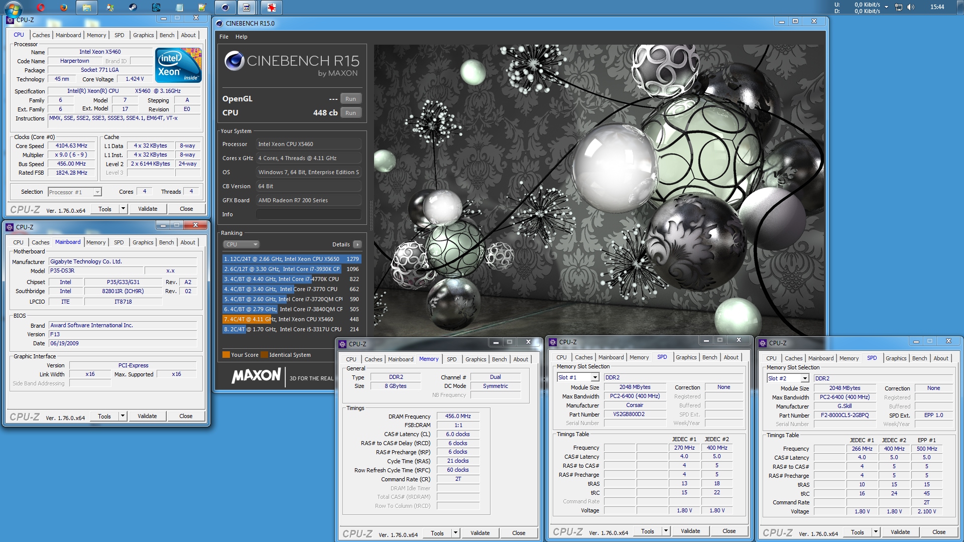The height and width of the screenshot is (542, 964).
Task: Open Memory tab in Mainboard CPU-Z window
Action: point(96,242)
